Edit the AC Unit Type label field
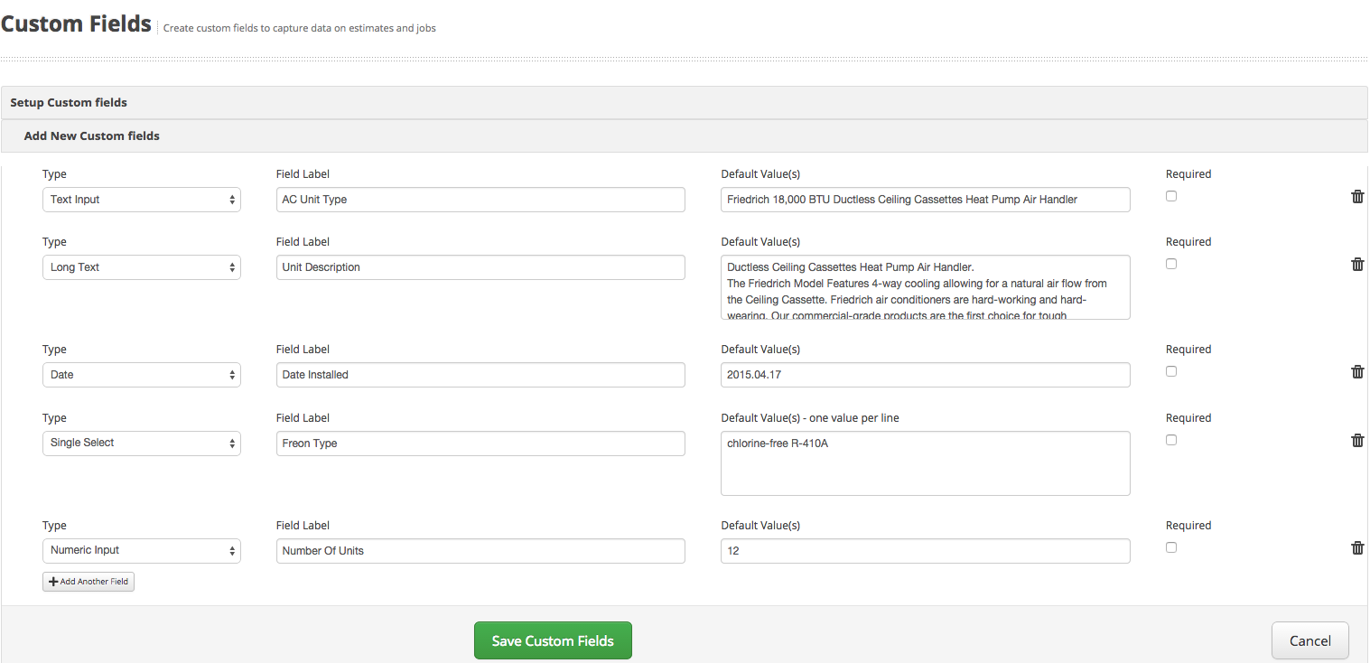This screenshot has width=1370, height=663. click(x=480, y=200)
